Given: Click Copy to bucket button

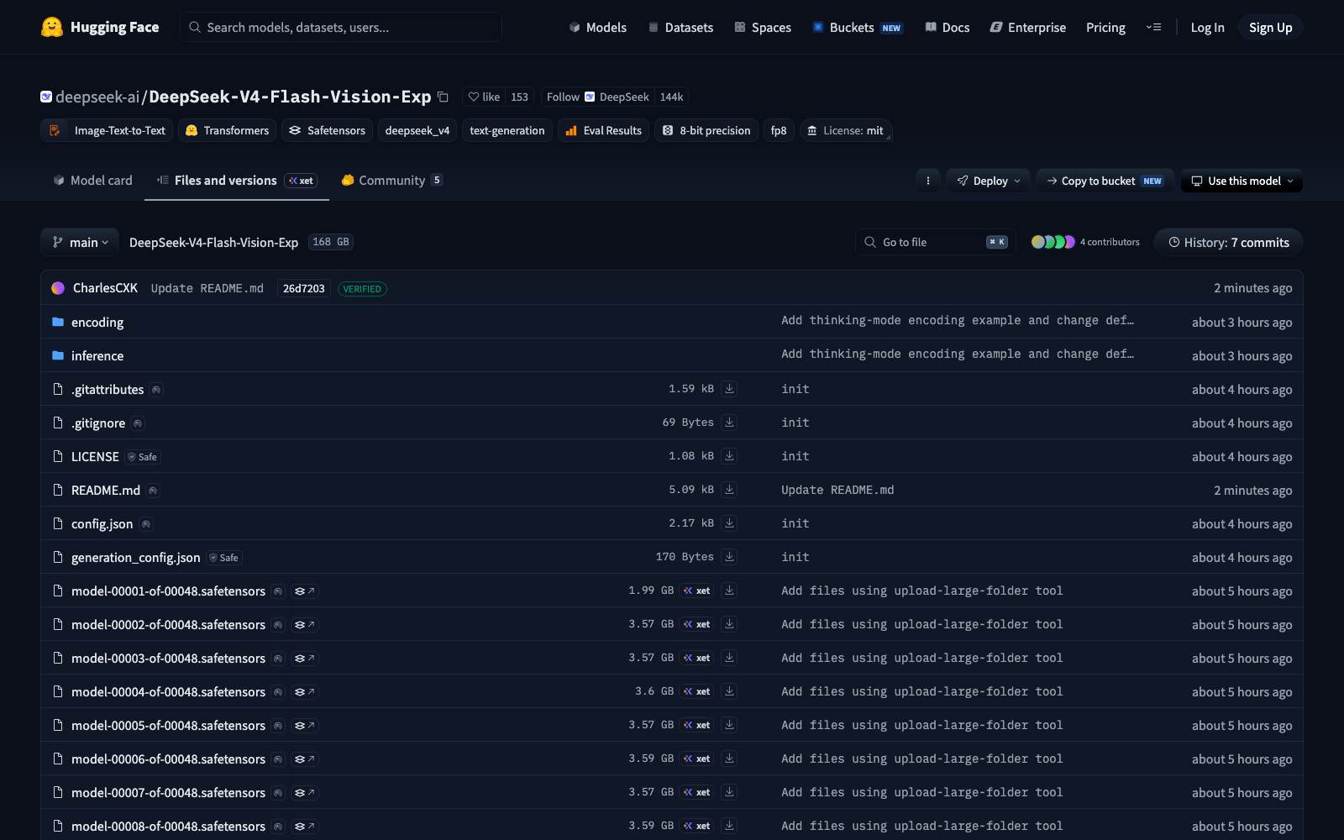Looking at the screenshot, I should pyautogui.click(x=1105, y=181).
